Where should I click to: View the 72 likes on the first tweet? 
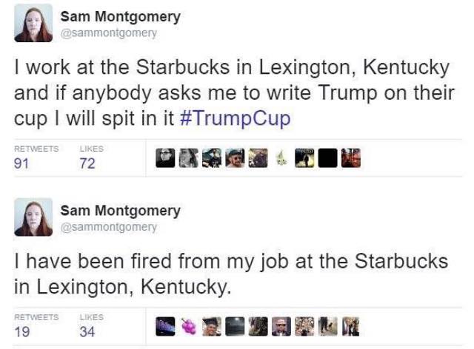click(x=87, y=163)
